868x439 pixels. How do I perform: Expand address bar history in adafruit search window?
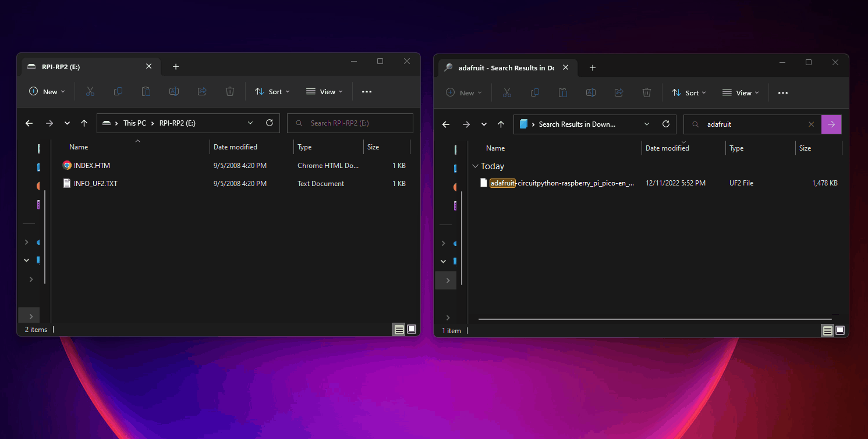(x=647, y=124)
